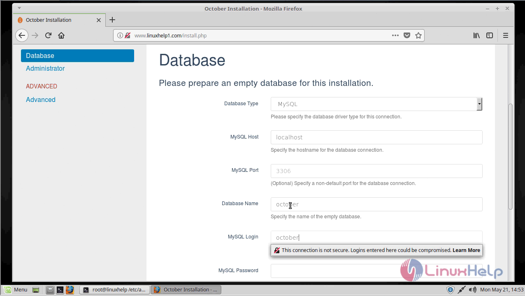This screenshot has width=525, height=296.
Task: Switch to root@linuxhelp terminal taskbar window
Action: pos(114,290)
